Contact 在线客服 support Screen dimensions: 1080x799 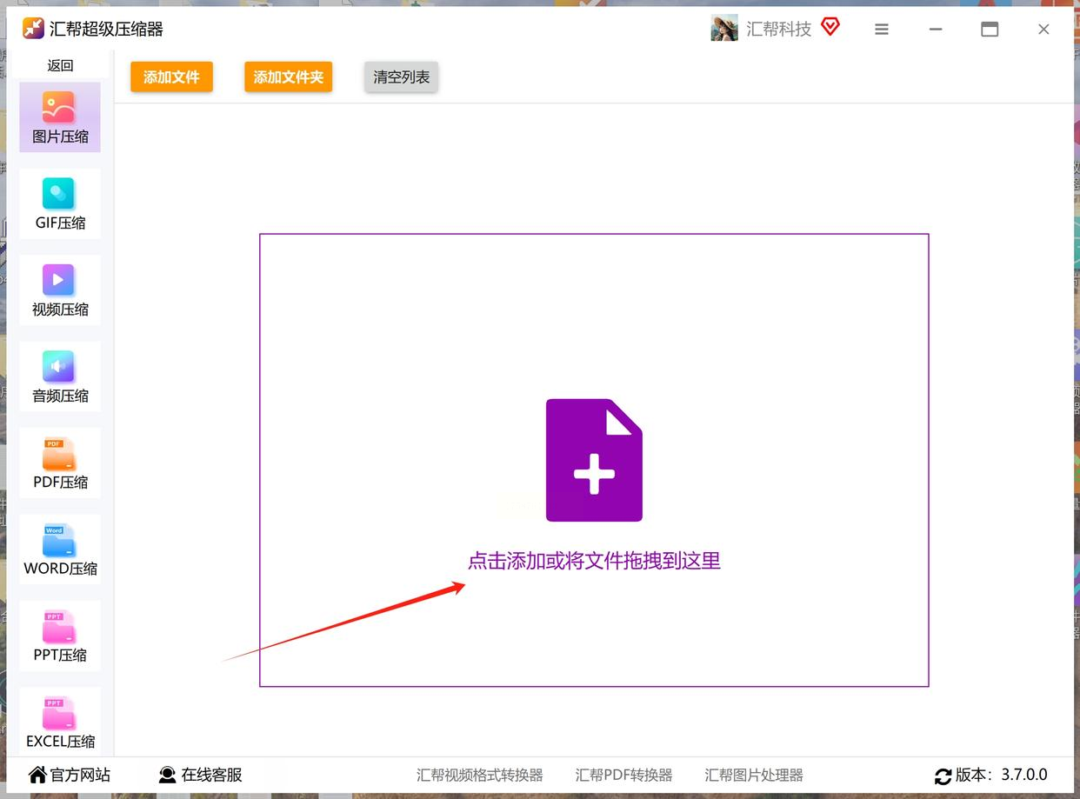pos(200,775)
